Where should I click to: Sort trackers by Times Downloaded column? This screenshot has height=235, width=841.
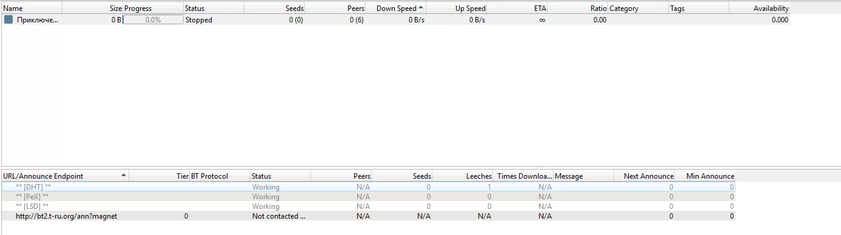tap(523, 176)
